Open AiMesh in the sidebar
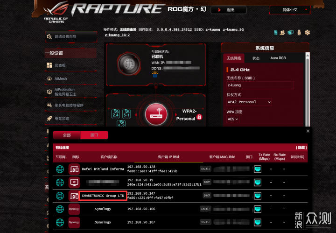The width and height of the screenshot is (336, 233). (x=71, y=78)
